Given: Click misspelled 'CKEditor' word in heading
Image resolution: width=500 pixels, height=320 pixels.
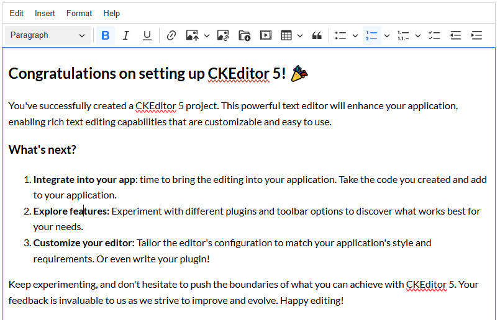Looking at the screenshot, I should point(239,74).
